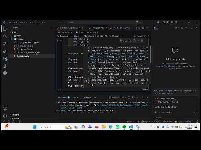
Task: Open the Run menu
Action: 43,22
